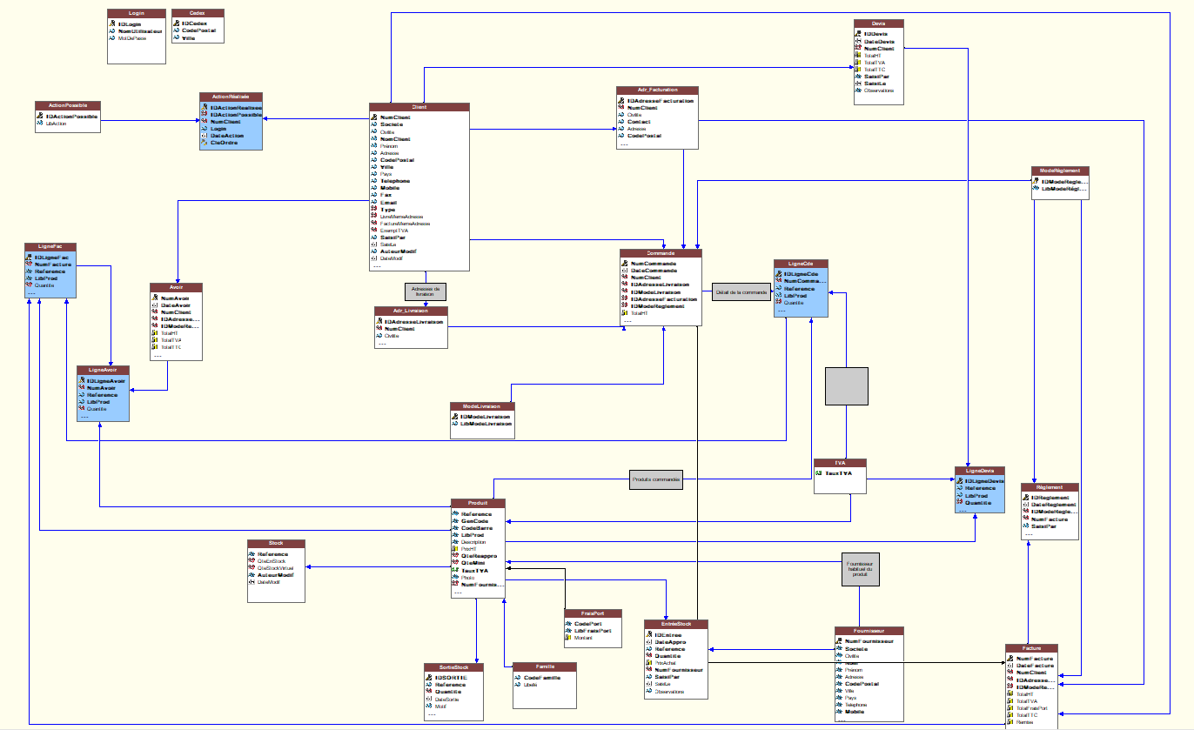Screen dimensions: 1194x730
Task: Click the key icon beside IDDevis
Action: pos(857,34)
